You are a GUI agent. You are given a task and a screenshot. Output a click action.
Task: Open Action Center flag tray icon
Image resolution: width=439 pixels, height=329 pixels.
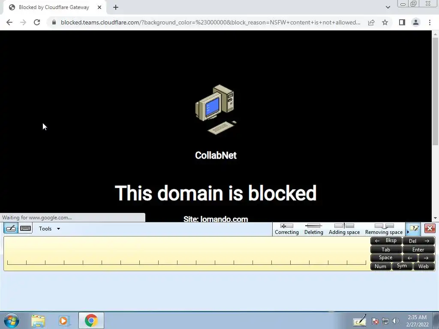coord(375,321)
